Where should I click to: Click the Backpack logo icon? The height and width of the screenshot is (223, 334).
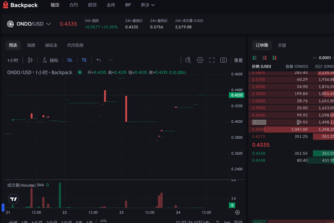(x=6, y=5)
